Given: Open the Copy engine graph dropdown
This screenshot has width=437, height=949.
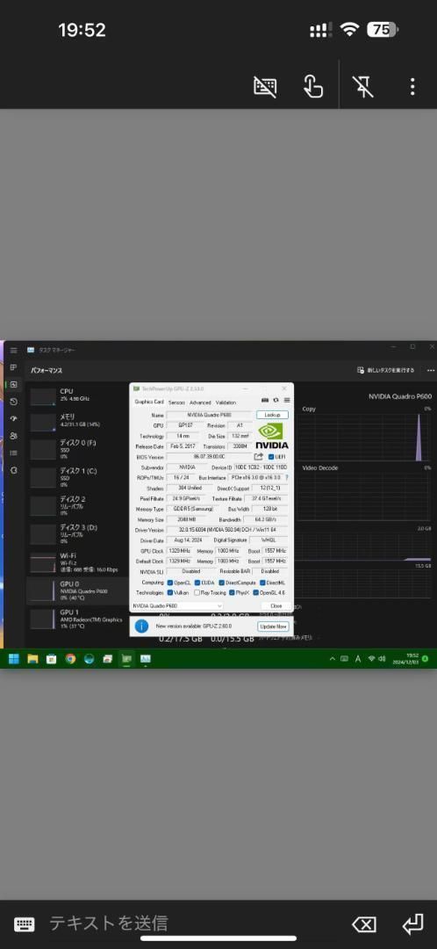Looking at the screenshot, I should point(310,409).
